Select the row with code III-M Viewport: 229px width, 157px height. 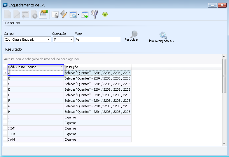[x=35, y=128]
